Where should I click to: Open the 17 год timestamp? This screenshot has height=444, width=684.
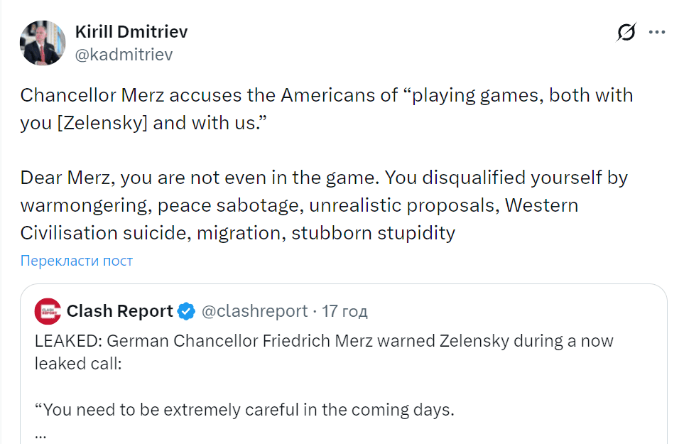coord(344,311)
